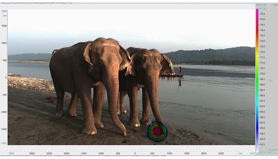Click the 3493 right horizontal axis value
Image resolution: width=278 pixels, height=159 pixels.
tap(252, 154)
